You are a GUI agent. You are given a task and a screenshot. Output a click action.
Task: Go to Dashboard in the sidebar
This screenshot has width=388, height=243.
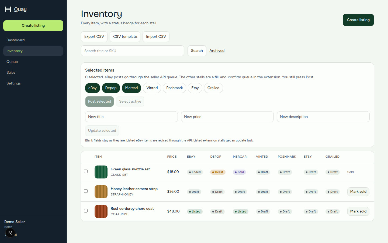[33, 40]
